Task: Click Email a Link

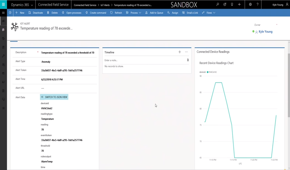Action: point(190,13)
